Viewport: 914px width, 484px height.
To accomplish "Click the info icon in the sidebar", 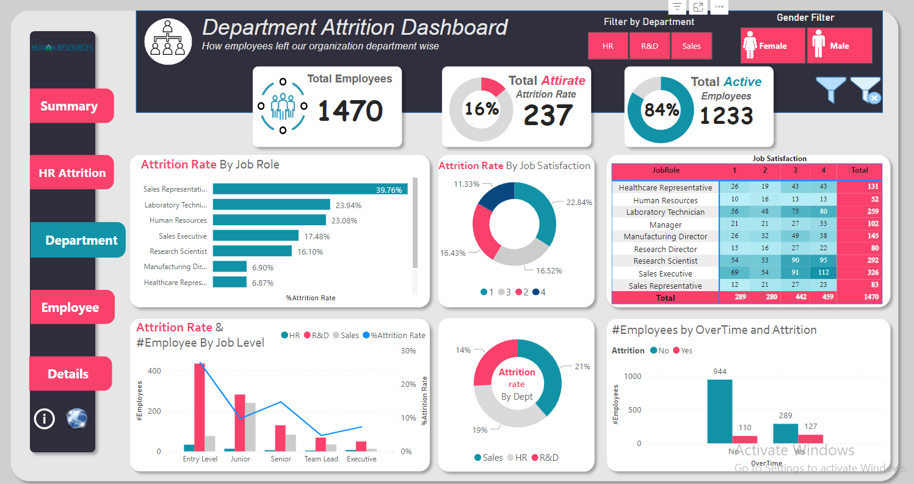I will (43, 419).
